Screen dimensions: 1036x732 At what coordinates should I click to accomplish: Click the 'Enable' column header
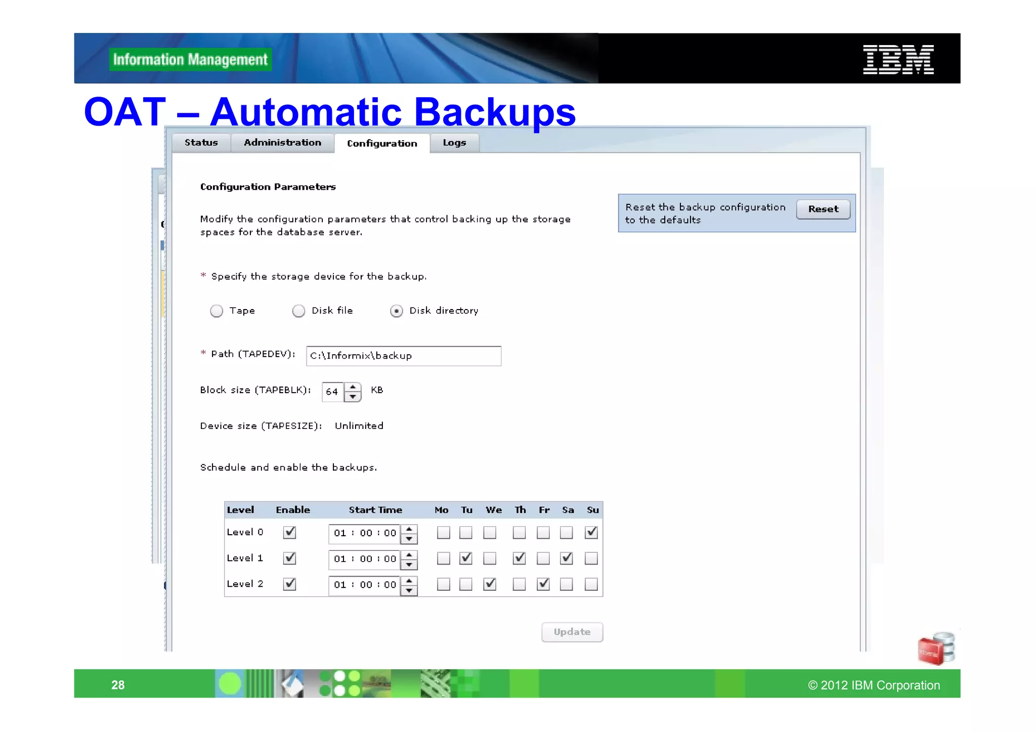pyautogui.click(x=293, y=510)
